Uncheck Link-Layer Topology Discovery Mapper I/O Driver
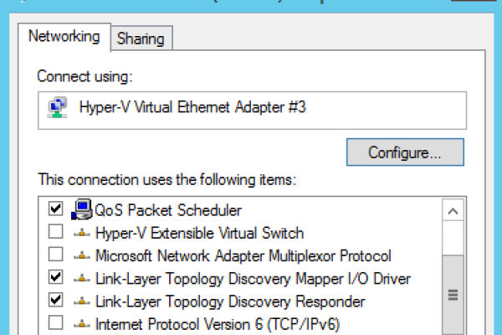The width and height of the screenshot is (502, 335). (56, 278)
